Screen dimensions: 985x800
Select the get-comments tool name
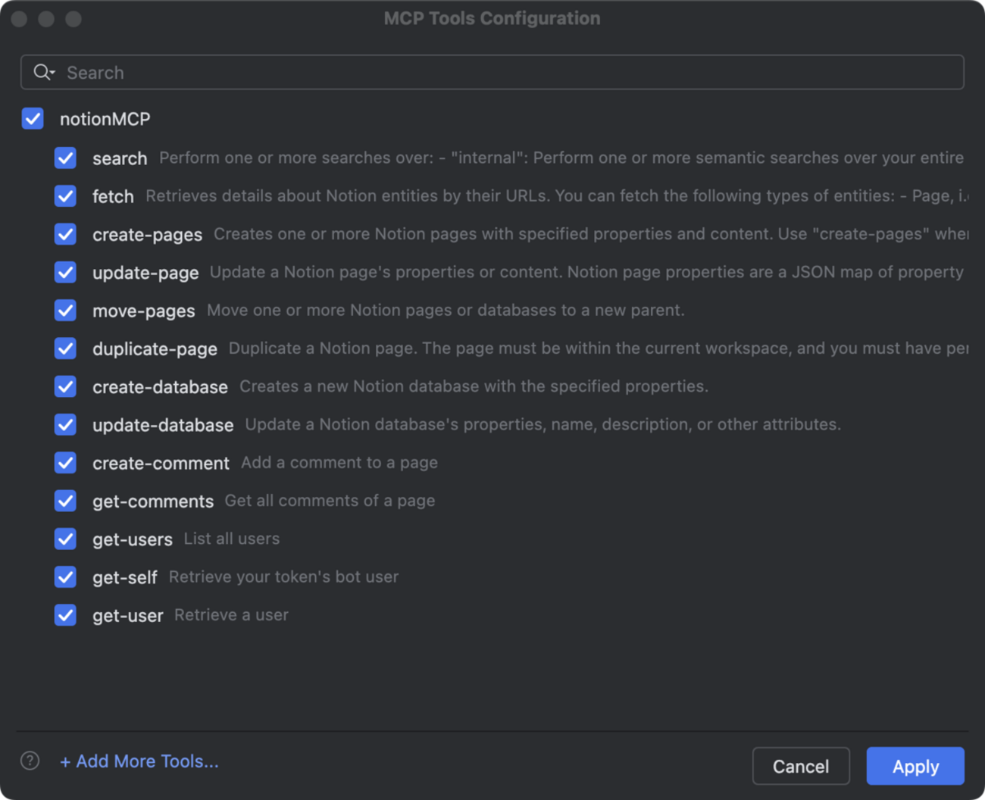point(153,502)
